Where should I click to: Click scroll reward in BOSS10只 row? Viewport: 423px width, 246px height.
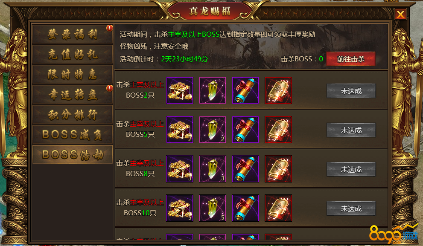(245, 208)
